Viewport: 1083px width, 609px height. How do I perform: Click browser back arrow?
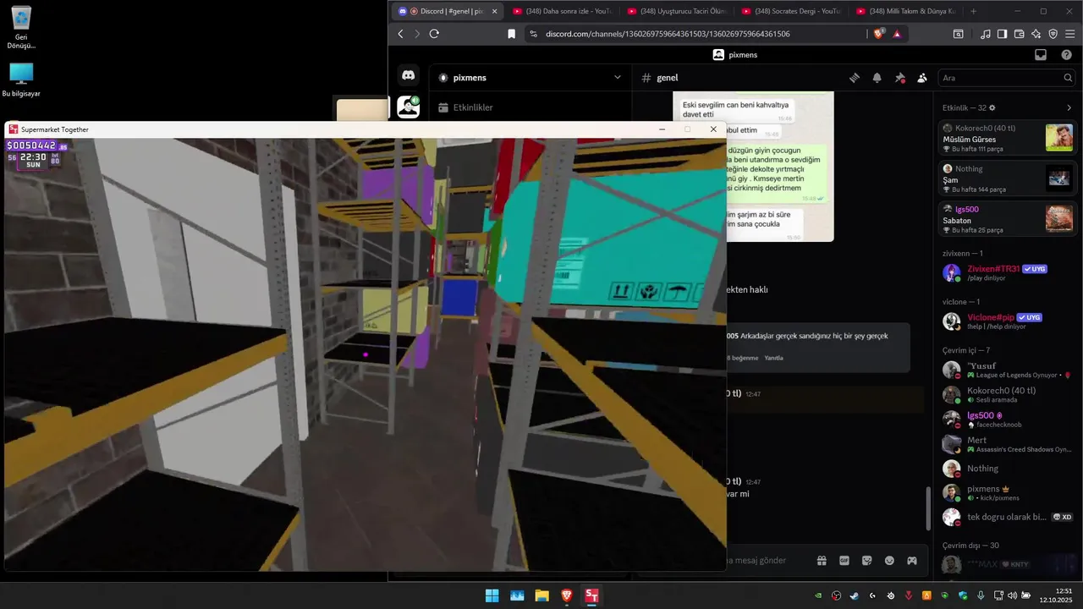pyautogui.click(x=401, y=34)
